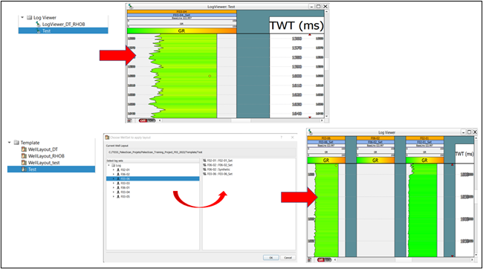Cancel the Choose WellSet dialog
483x269 pixels.
click(288, 258)
